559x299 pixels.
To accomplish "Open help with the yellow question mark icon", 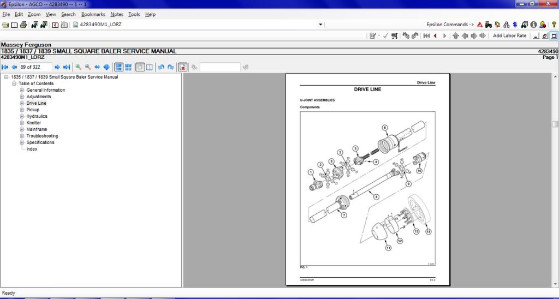I will pos(554,25).
